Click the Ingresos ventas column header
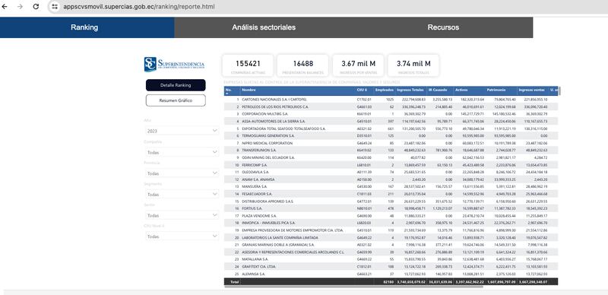The height and width of the screenshot is (295, 608). click(x=531, y=90)
